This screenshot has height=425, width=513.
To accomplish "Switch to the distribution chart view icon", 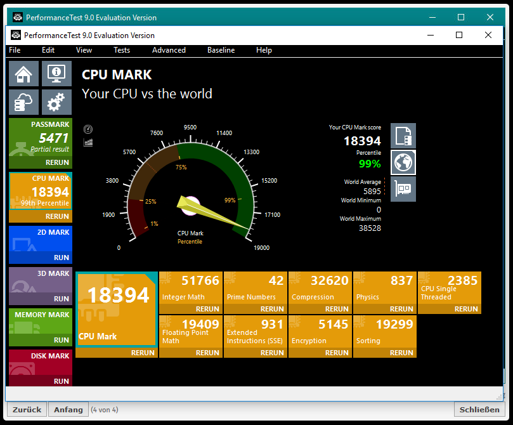I will coord(88,142).
